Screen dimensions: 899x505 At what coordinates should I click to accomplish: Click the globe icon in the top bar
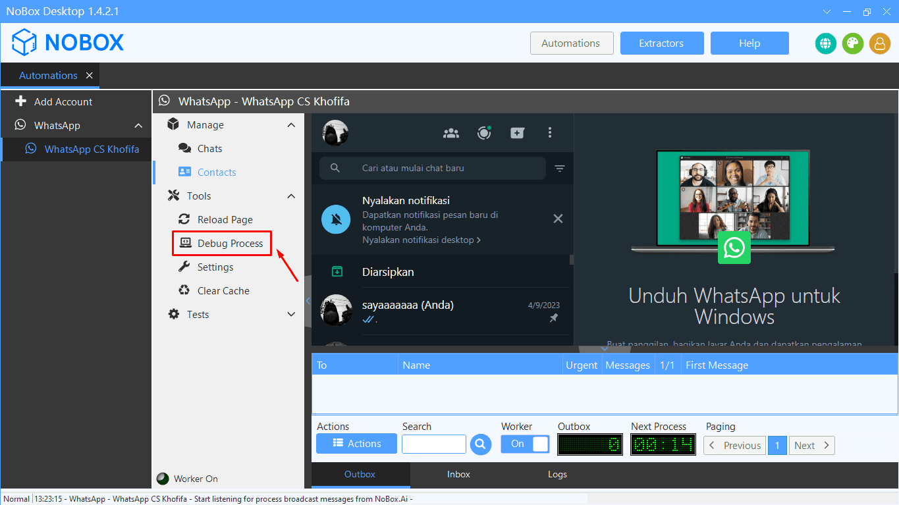point(825,43)
